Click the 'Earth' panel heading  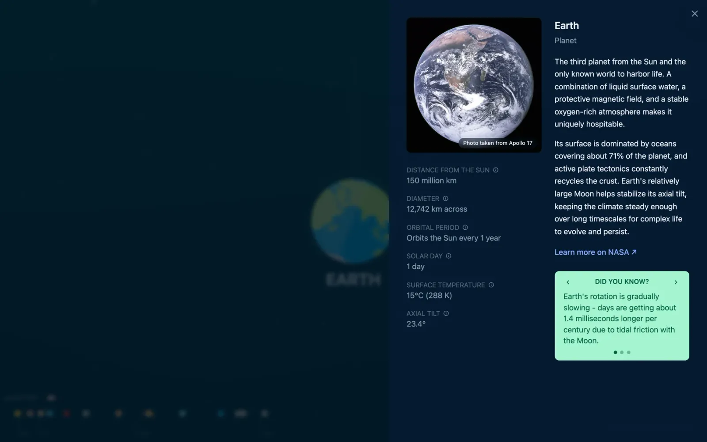tap(566, 26)
